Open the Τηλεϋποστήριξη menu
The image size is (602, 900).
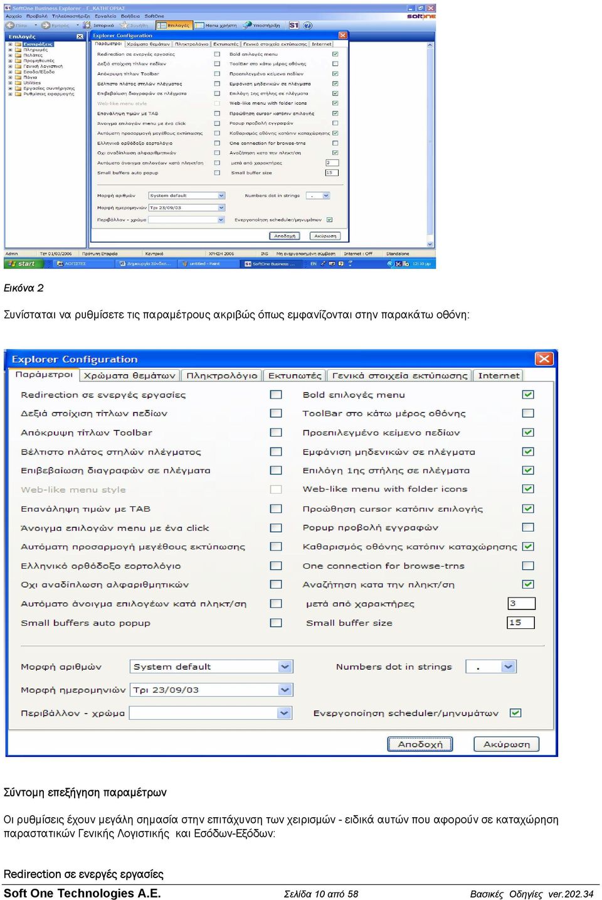71,16
